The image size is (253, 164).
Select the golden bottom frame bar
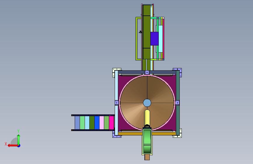pos(130,134)
